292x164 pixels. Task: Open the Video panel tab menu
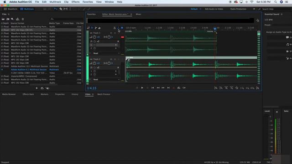[x=93, y=94]
